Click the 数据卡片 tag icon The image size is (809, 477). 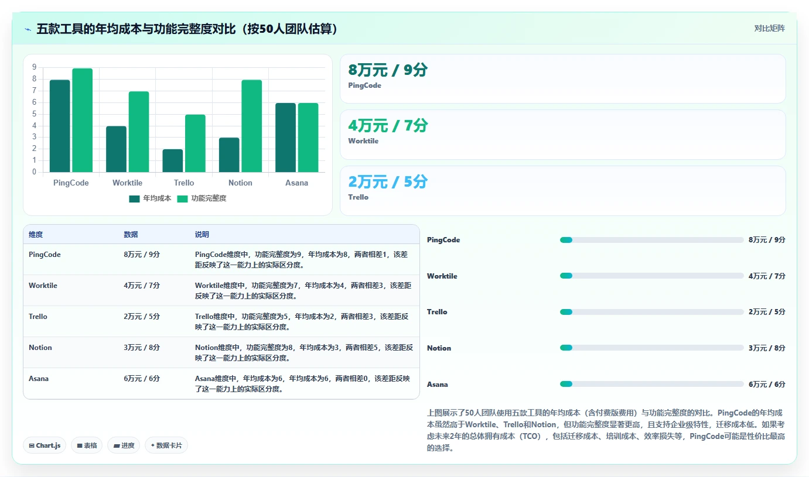[152, 445]
